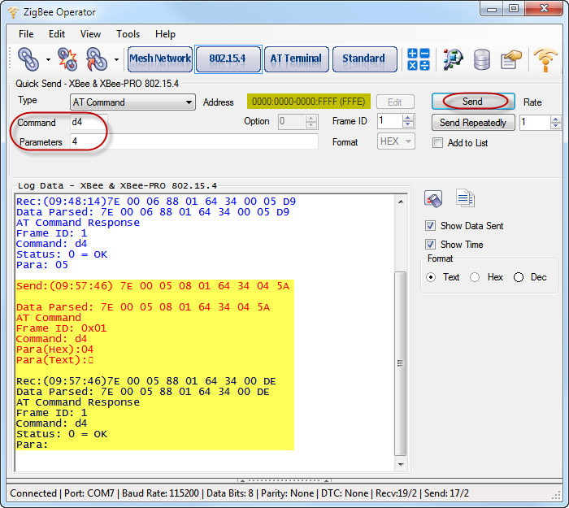Click the Option spinner up arrow
The width and height of the screenshot is (569, 508).
[x=311, y=119]
